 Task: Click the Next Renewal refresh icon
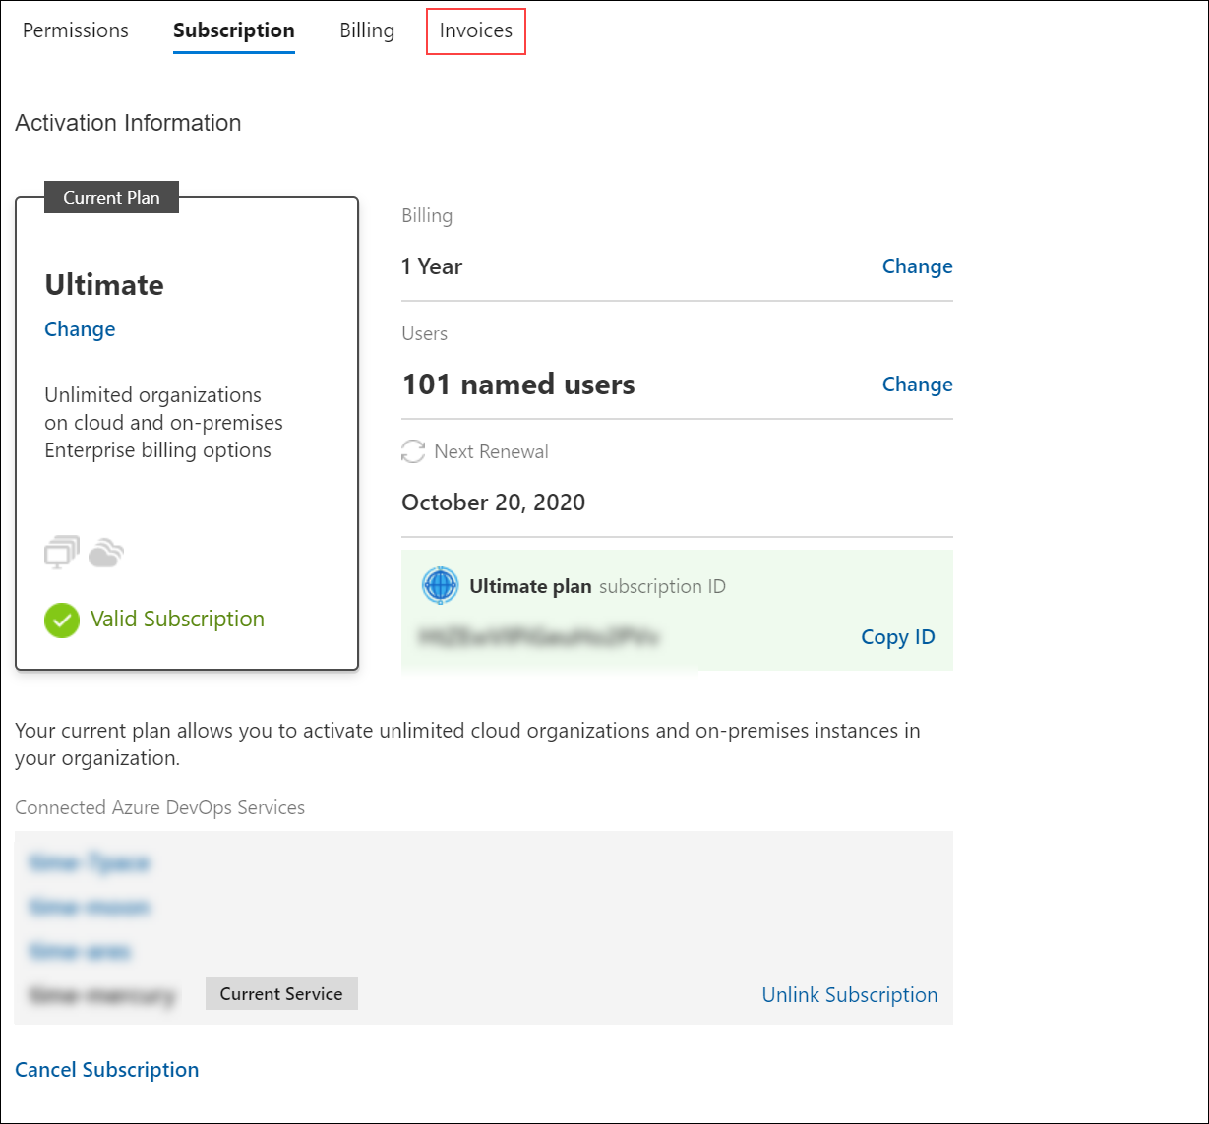413,451
